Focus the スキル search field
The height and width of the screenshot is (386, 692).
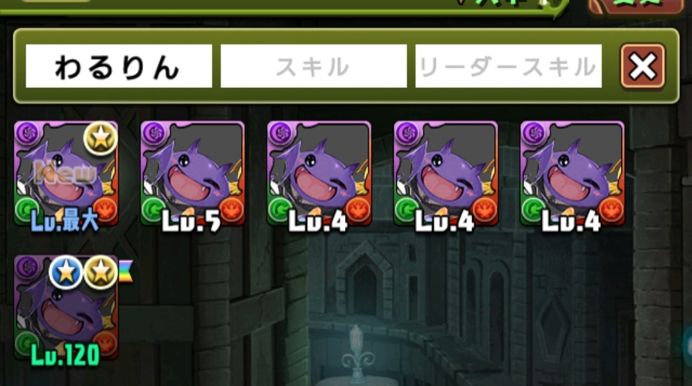(314, 66)
